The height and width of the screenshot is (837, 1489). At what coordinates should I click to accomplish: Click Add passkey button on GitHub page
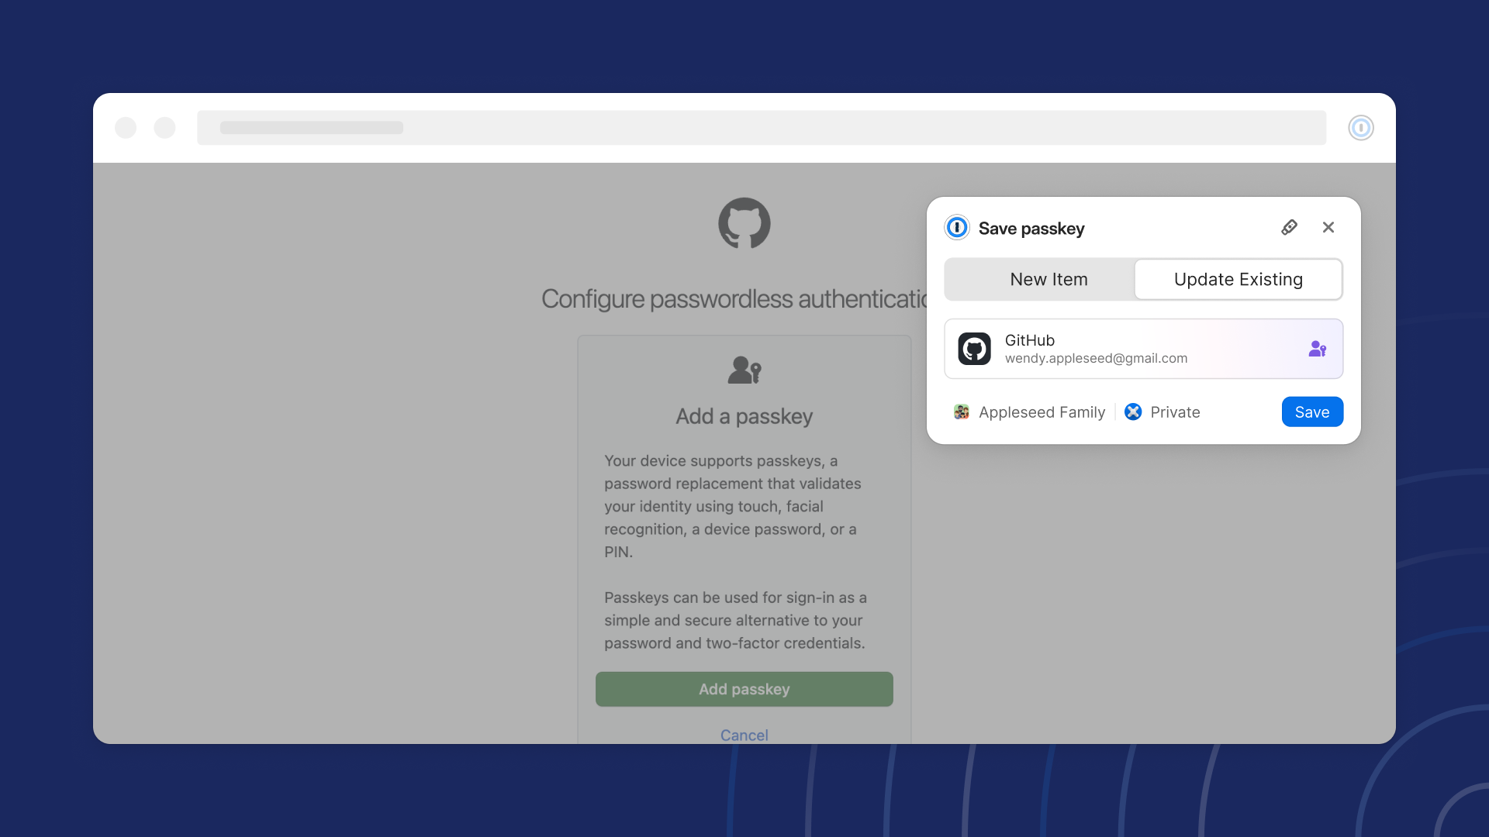coord(744,687)
